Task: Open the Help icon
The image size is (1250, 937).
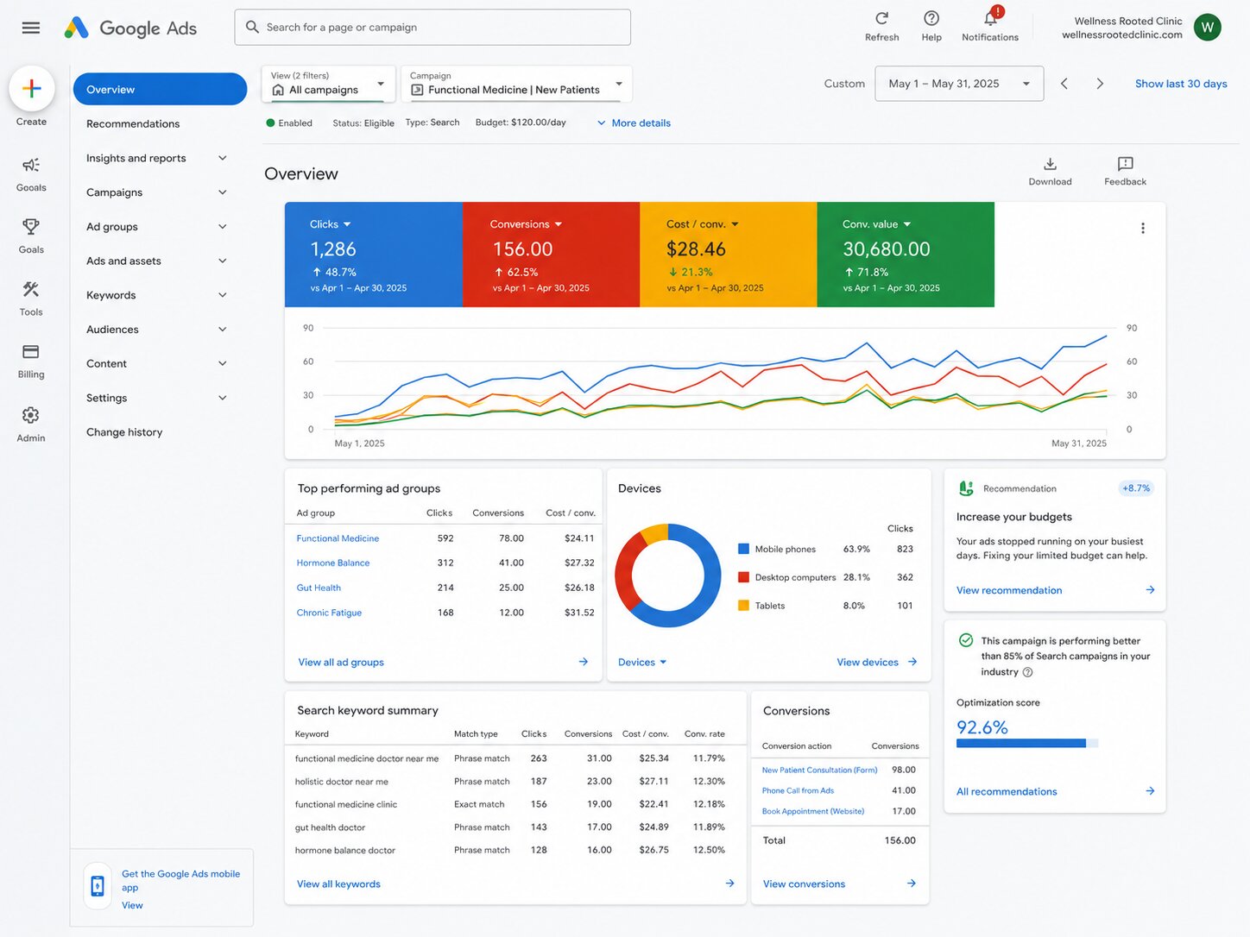Action: click(931, 18)
